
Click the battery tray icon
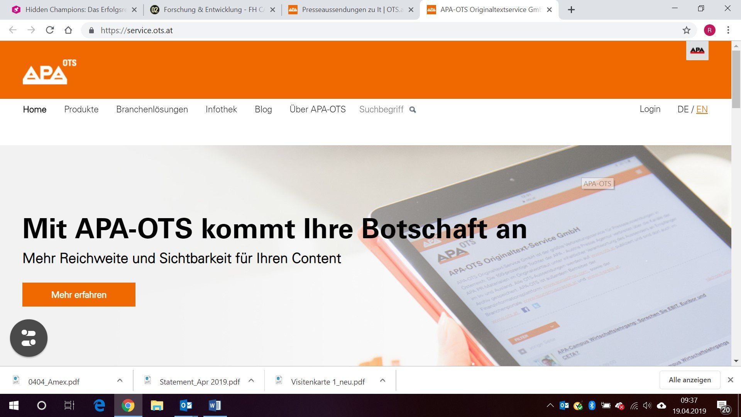(606, 405)
